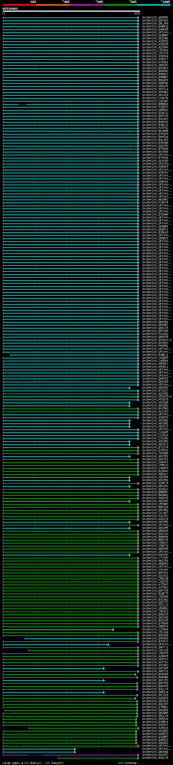
Task: Open hit UniRef100_Q8L3R8
Action: click(x=155, y=23)
